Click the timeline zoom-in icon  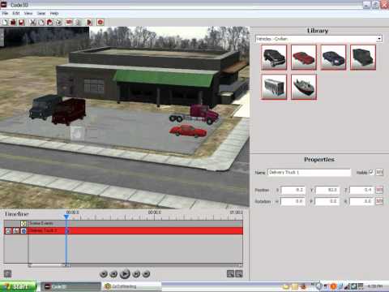[x=230, y=274]
